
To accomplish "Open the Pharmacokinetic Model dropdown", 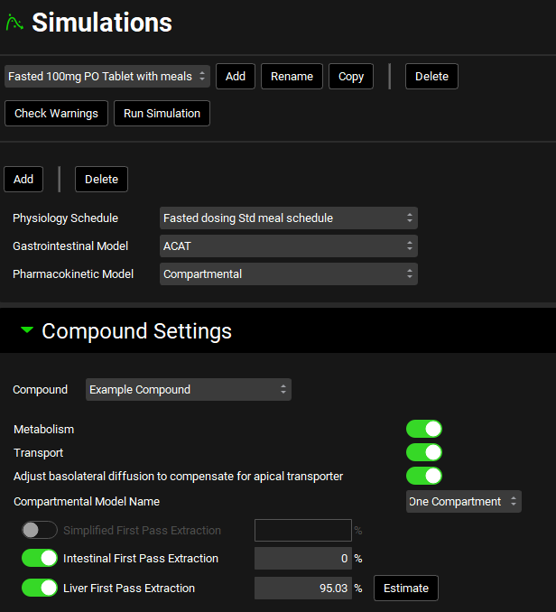I will [x=288, y=274].
